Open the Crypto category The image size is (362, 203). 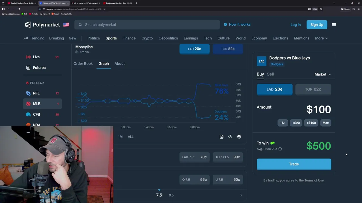147,38
